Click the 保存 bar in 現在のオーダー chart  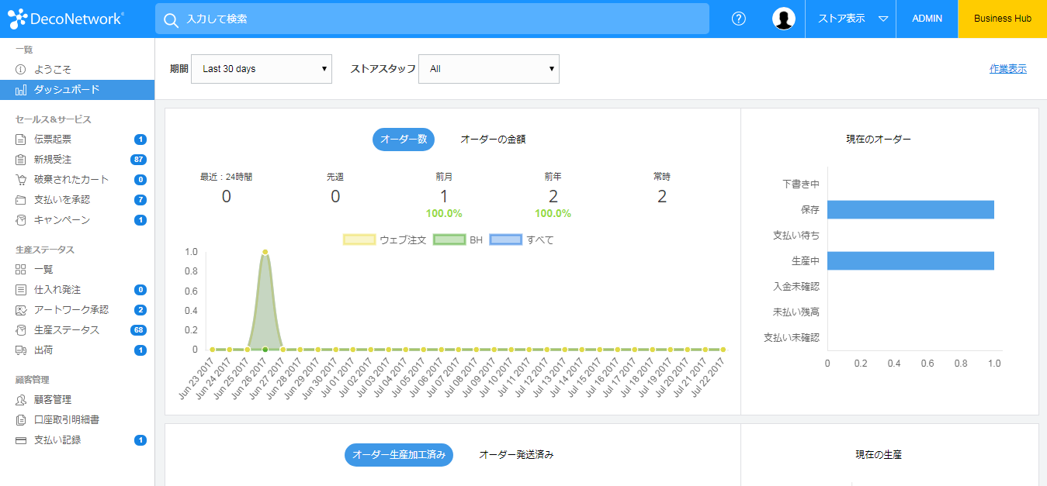click(x=910, y=210)
